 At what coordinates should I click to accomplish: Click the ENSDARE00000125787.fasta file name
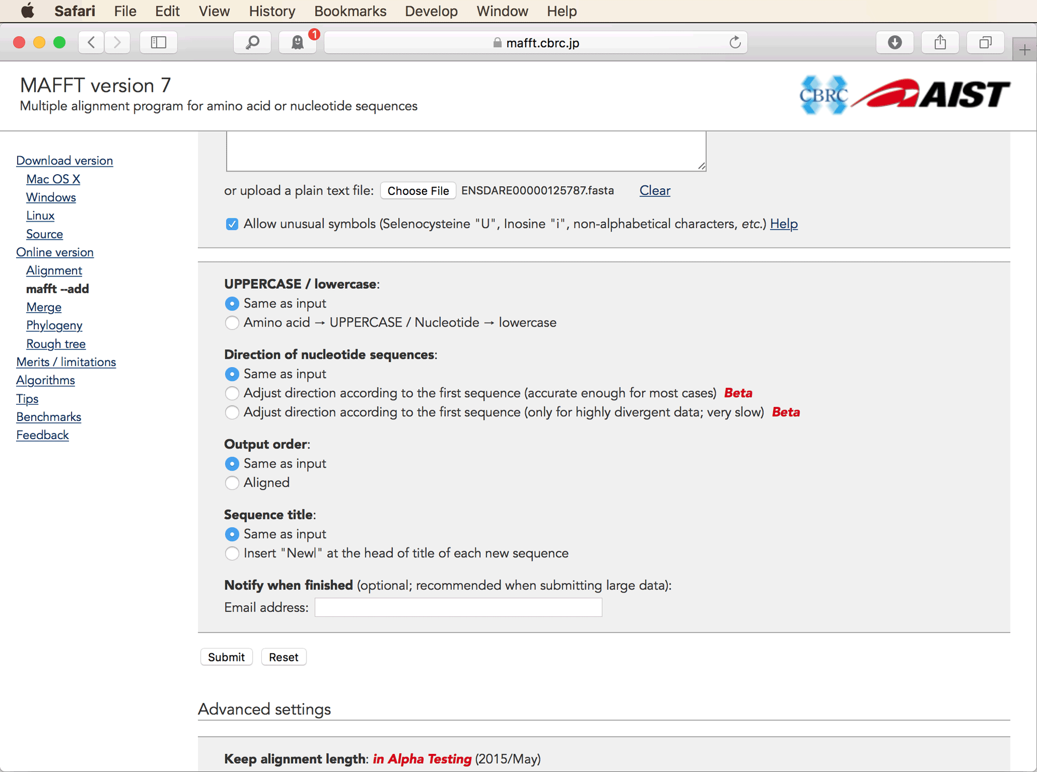[538, 191]
